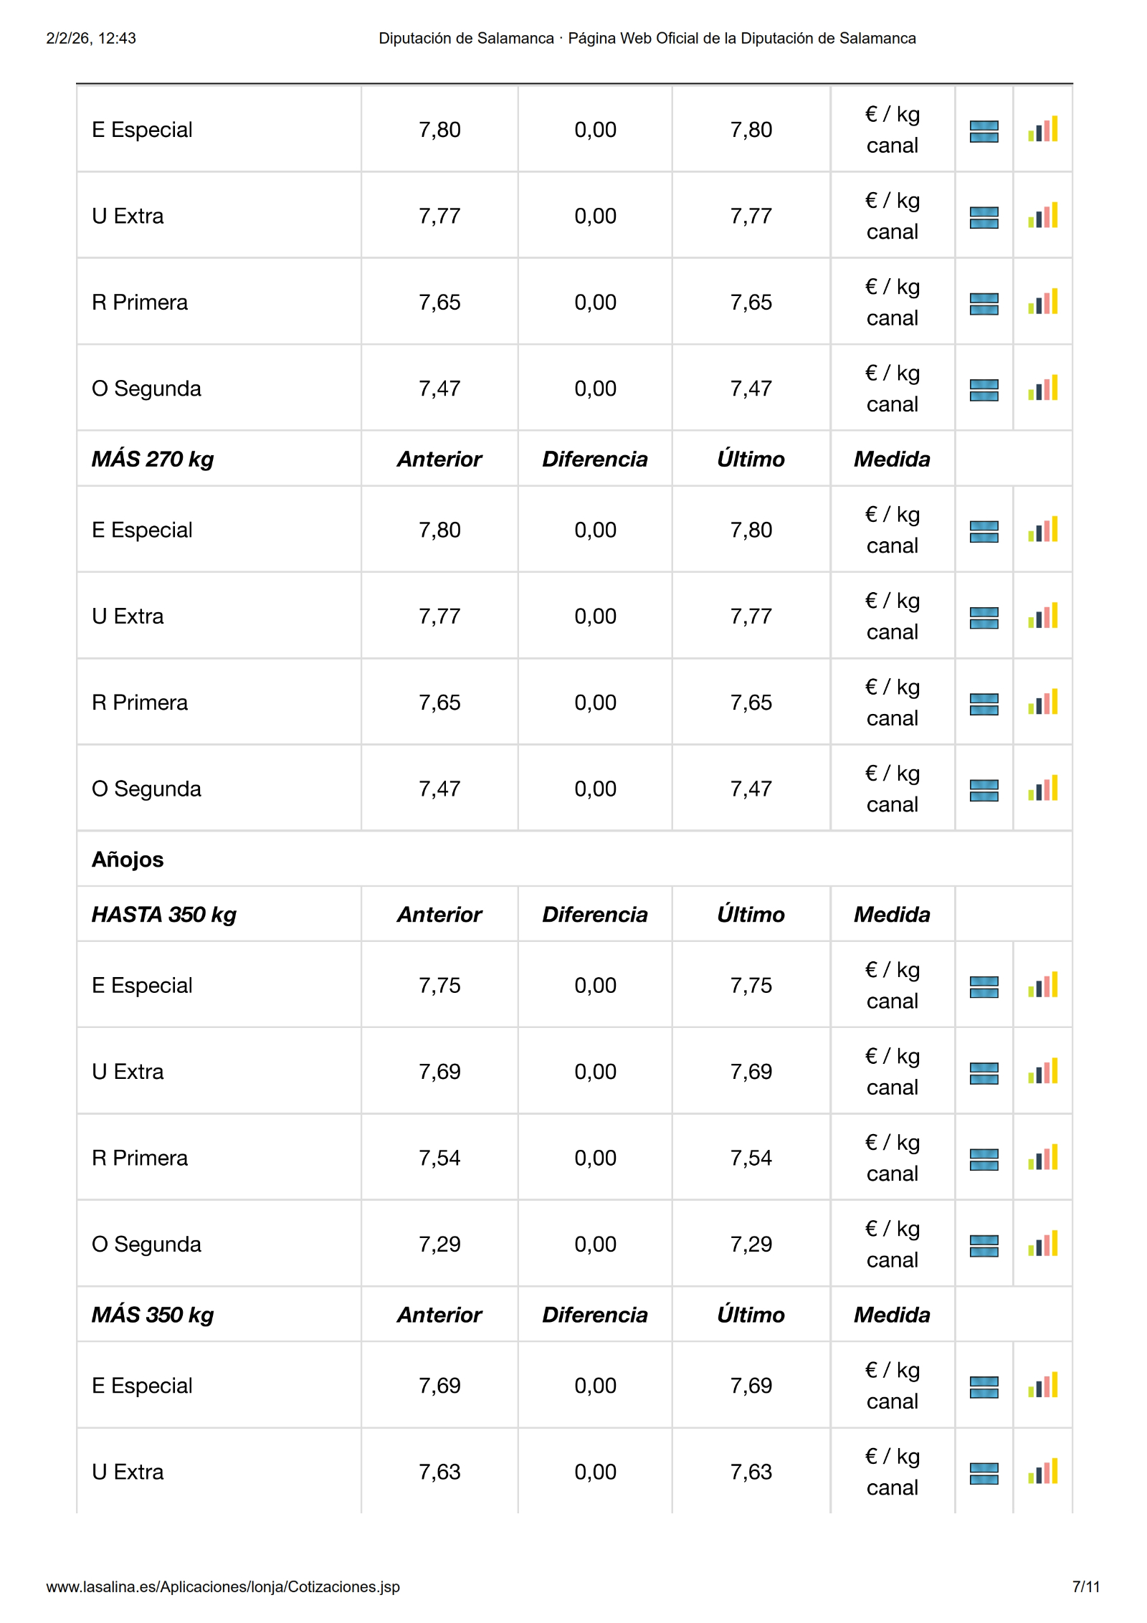1147x1623 pixels.
Task: Select the Añojos section heading
Action: coord(128,860)
